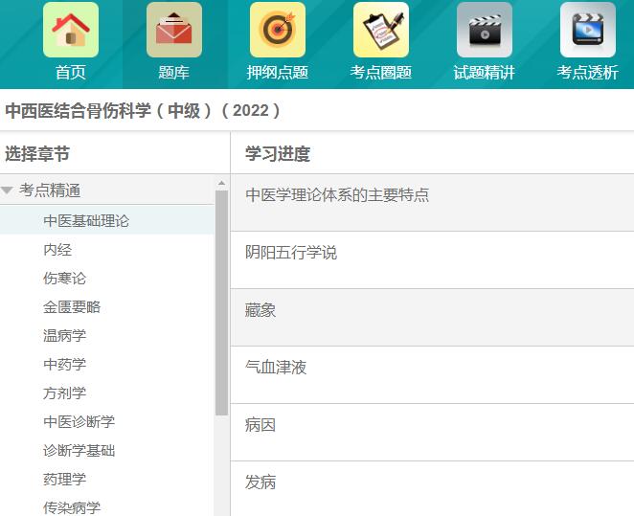Collapse the 考点精通 tree arrow
634x516 pixels.
[x=8, y=190]
